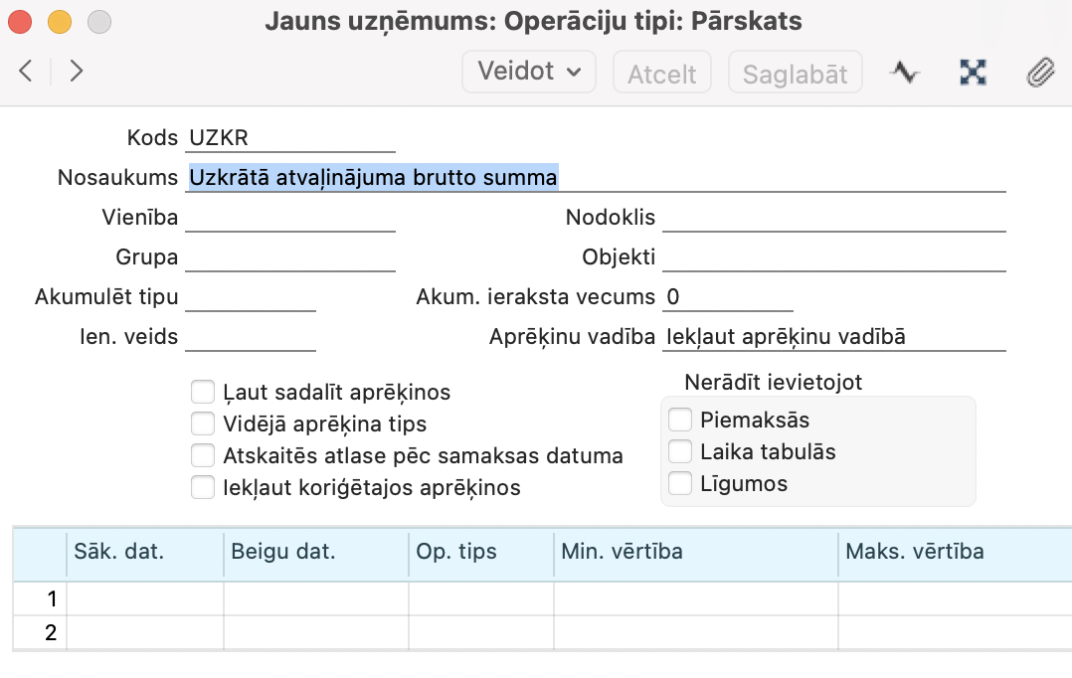Image resolution: width=1072 pixels, height=678 pixels.
Task: Go to the previous record arrow
Action: tap(26, 71)
